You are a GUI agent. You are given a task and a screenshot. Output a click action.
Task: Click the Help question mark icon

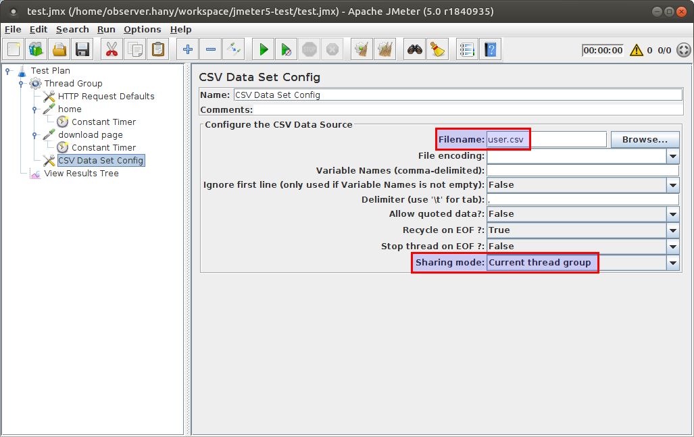491,49
